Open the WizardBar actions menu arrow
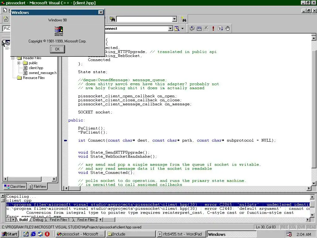 click(183, 29)
